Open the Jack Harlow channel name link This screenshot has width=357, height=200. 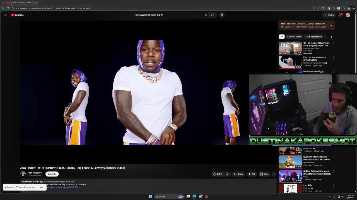tap(33, 173)
